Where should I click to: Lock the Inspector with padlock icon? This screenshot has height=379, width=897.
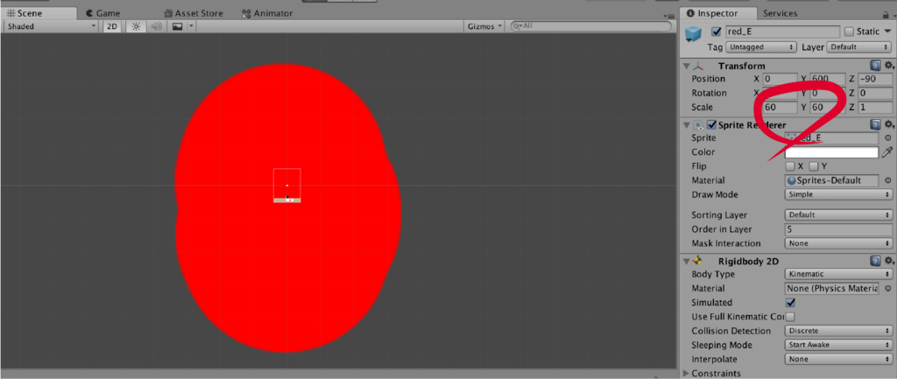pyautogui.click(x=886, y=16)
